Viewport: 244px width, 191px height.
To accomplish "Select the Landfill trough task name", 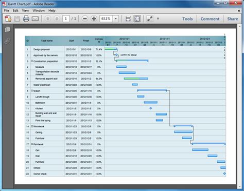I will point(42,97).
